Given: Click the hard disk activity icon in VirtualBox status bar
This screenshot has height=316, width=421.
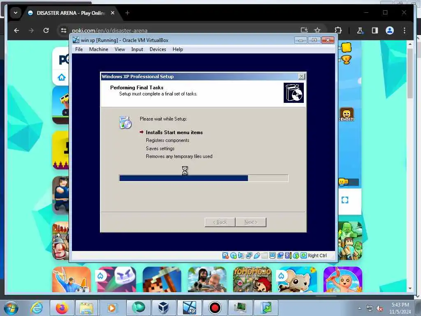Looking at the screenshot, I should tap(225, 256).
